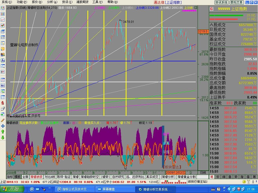The height and width of the screenshot is (193, 258).
Task: Open the 系统(S) menu
Action: [x=7, y=2]
